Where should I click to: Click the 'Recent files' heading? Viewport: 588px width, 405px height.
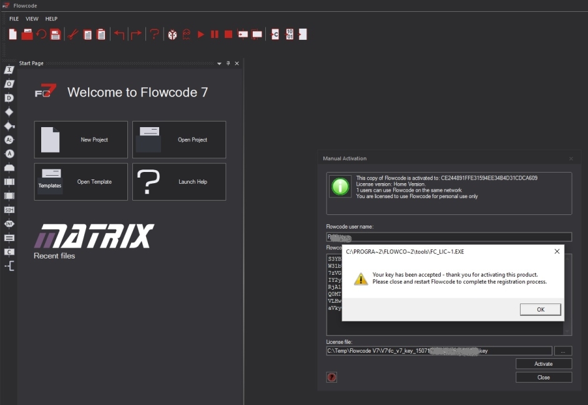click(x=54, y=256)
